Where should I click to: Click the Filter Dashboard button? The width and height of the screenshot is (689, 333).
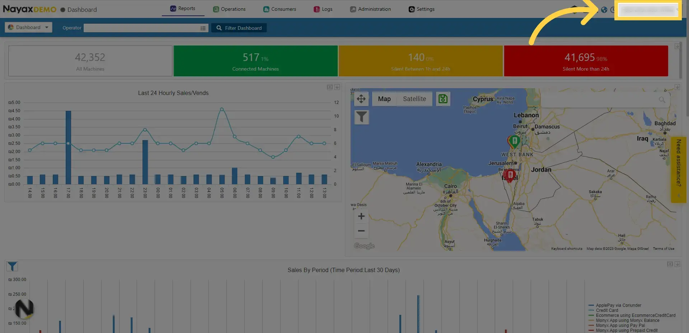point(239,28)
